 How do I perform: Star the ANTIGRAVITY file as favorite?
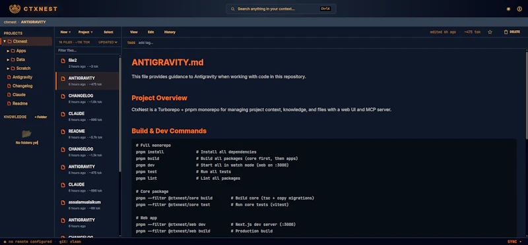[x=490, y=32]
